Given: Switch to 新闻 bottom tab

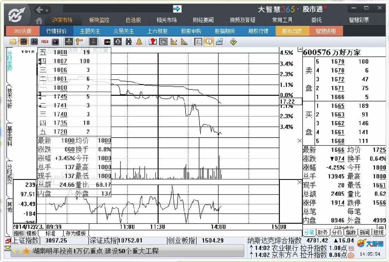Looking at the screenshot, I should 364,233.
